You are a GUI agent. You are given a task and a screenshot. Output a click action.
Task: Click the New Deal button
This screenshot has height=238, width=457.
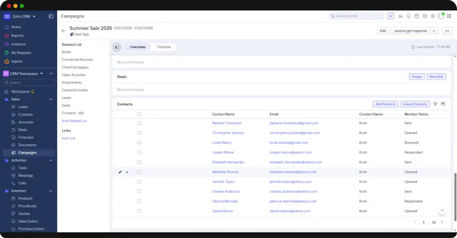point(436,77)
